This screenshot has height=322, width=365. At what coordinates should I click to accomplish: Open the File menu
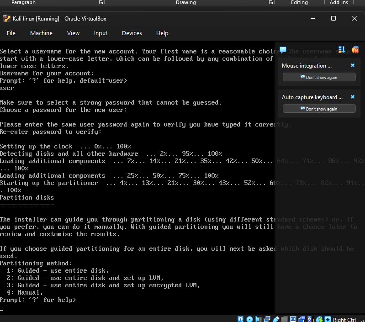pyautogui.click(x=11, y=33)
